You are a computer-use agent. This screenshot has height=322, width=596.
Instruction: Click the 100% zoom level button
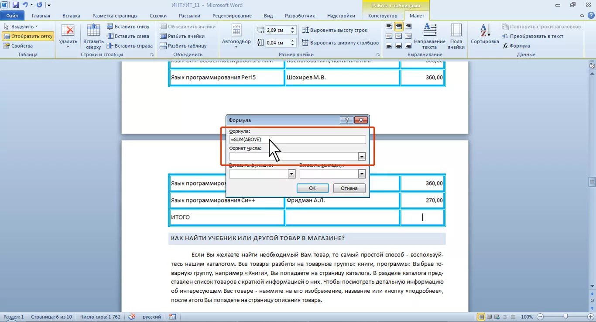(x=527, y=317)
